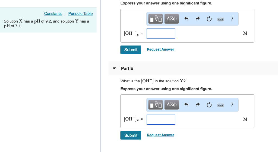278x152 pixels.
Task: Open help question mark in solution X toolbar
Action: (232, 19)
